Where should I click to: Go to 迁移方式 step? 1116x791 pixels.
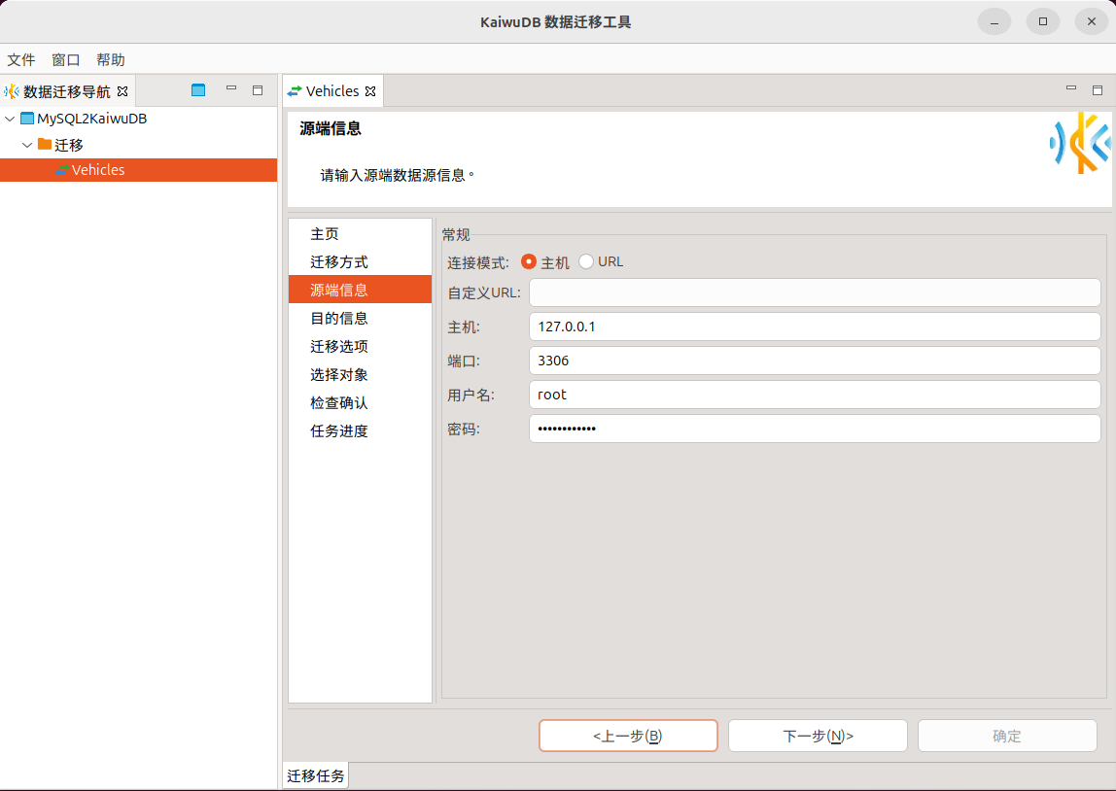coord(360,261)
